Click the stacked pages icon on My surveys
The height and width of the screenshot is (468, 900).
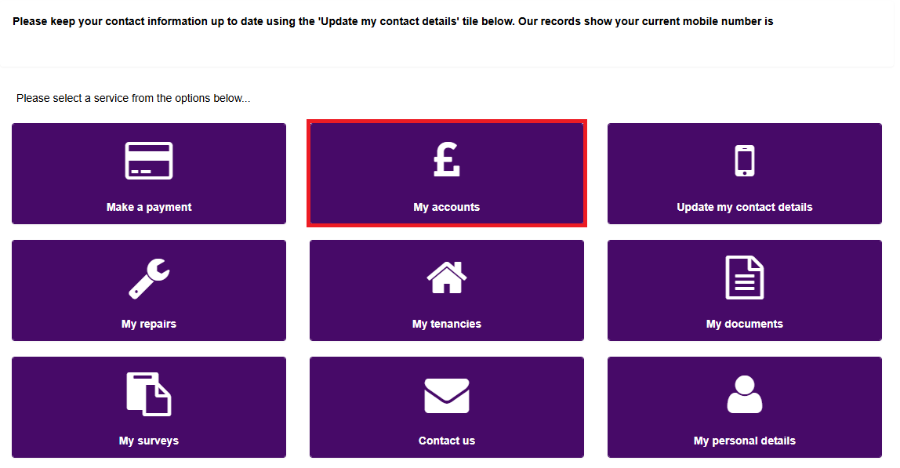(x=149, y=393)
